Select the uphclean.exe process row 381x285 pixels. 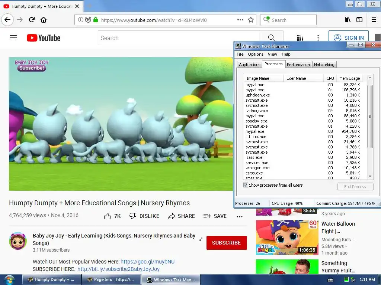coord(302,95)
